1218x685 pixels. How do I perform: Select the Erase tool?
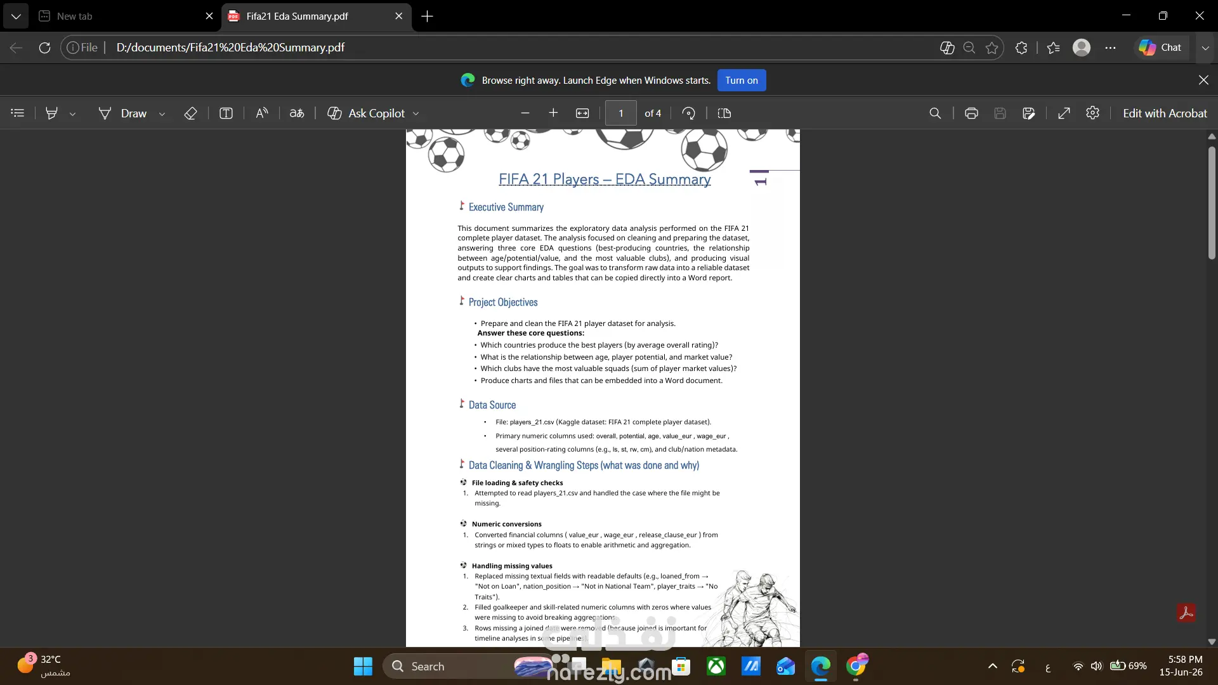point(190,113)
